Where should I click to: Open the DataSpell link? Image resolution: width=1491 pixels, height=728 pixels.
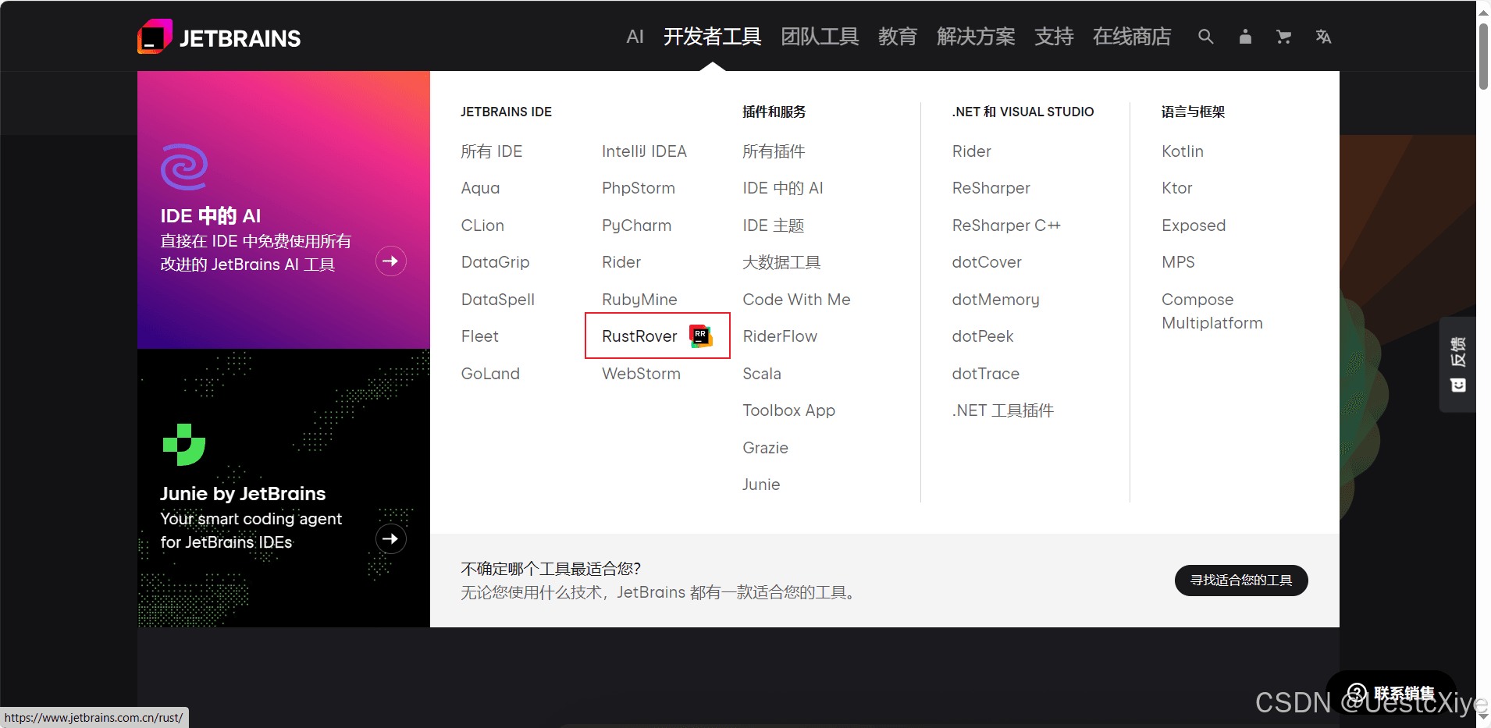click(498, 300)
